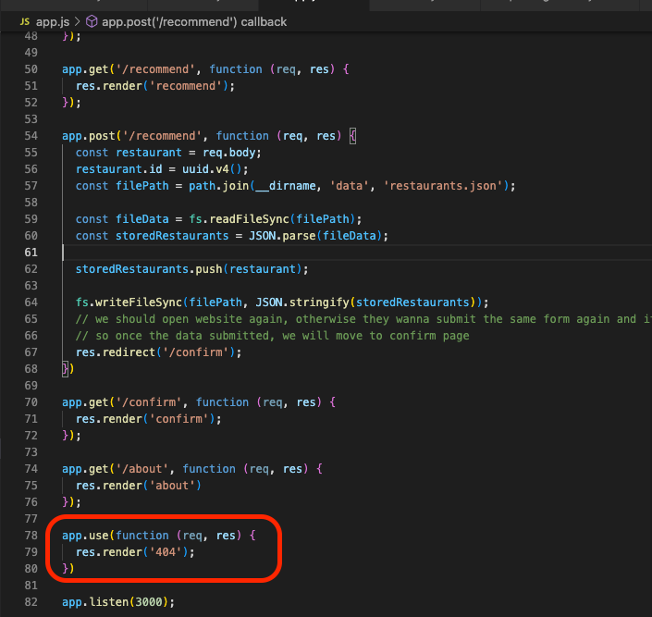The height and width of the screenshot is (617, 652).
Task: Click app.post('/recommend' on line 54
Action: [132, 136]
